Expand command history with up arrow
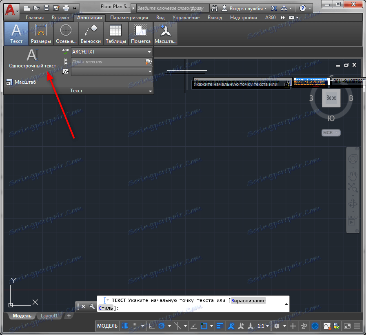 pos(286,304)
